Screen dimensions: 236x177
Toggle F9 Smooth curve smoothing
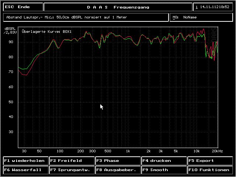pyautogui.click(x=164, y=170)
